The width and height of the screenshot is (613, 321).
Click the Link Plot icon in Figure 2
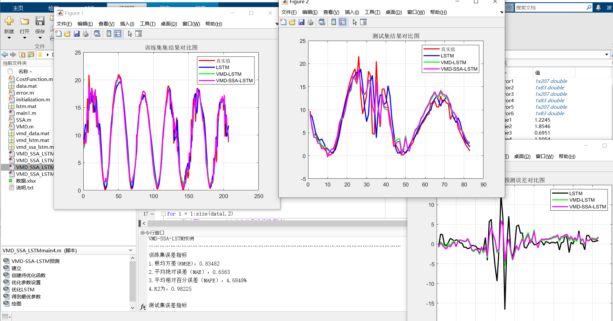322,22
